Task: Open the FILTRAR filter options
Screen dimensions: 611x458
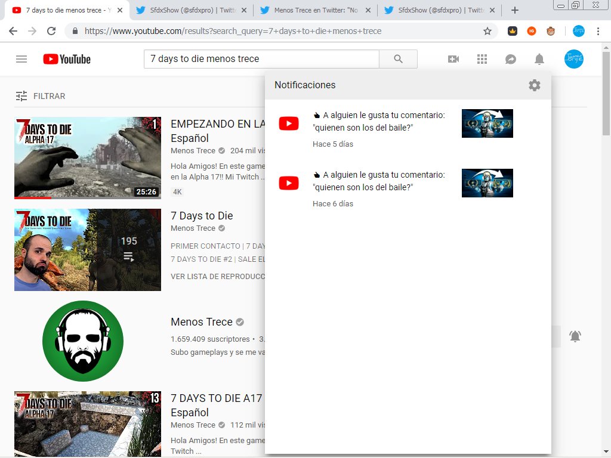Action: [40, 96]
